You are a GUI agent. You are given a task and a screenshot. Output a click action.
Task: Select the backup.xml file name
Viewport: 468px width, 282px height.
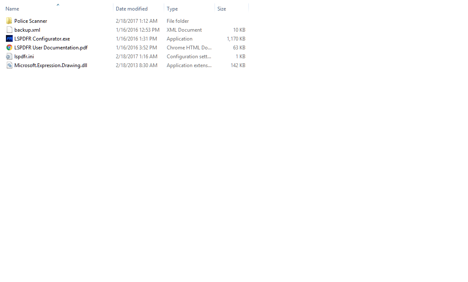(x=27, y=30)
